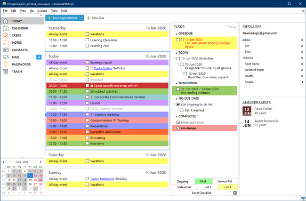
Task: Open the Contacts card icon
Action: (6, 50)
